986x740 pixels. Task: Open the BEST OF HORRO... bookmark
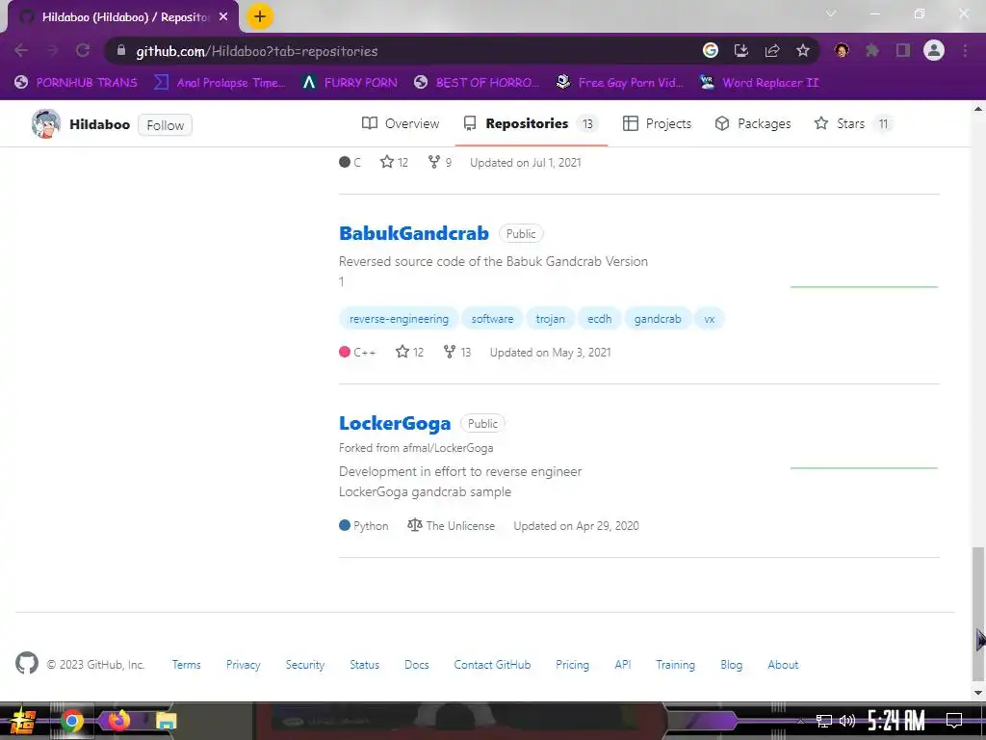(x=477, y=83)
